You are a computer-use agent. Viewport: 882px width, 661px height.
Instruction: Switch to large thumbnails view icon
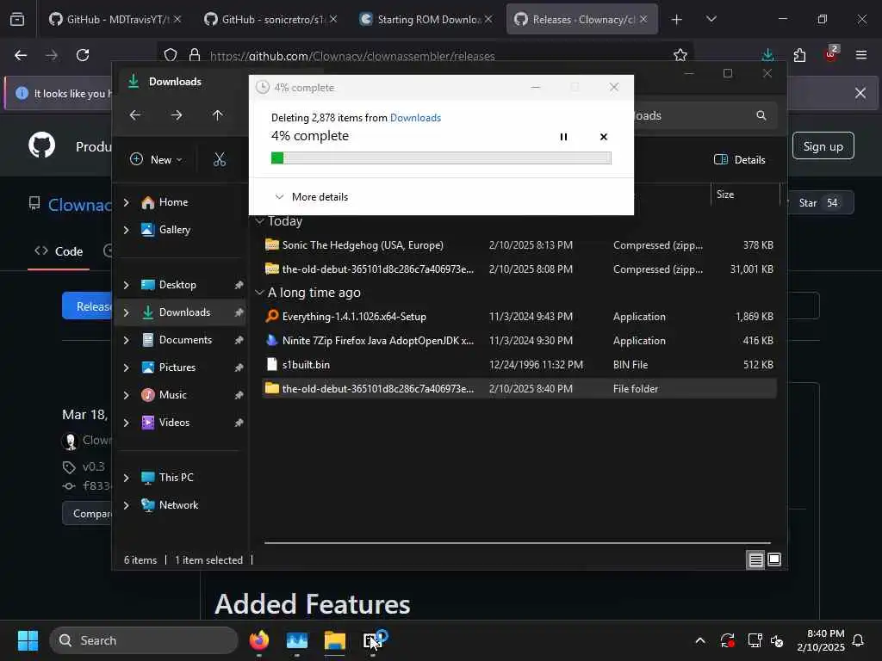[774, 559]
